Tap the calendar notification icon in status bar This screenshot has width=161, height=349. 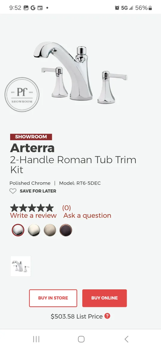tap(40, 8)
